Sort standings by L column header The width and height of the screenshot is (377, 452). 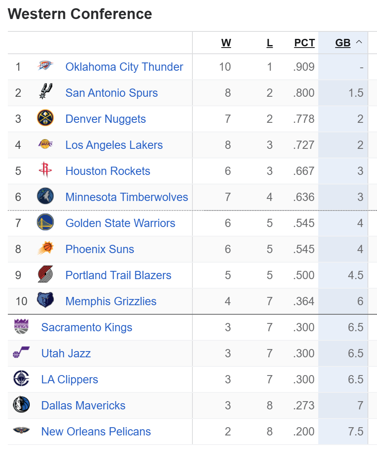click(270, 43)
